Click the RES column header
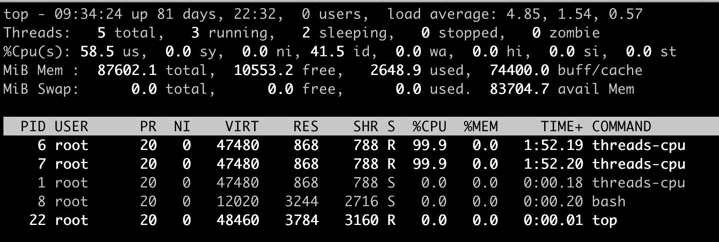 coord(306,127)
